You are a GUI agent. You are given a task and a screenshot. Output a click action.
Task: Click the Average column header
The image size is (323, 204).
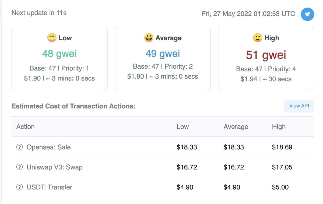236,127
